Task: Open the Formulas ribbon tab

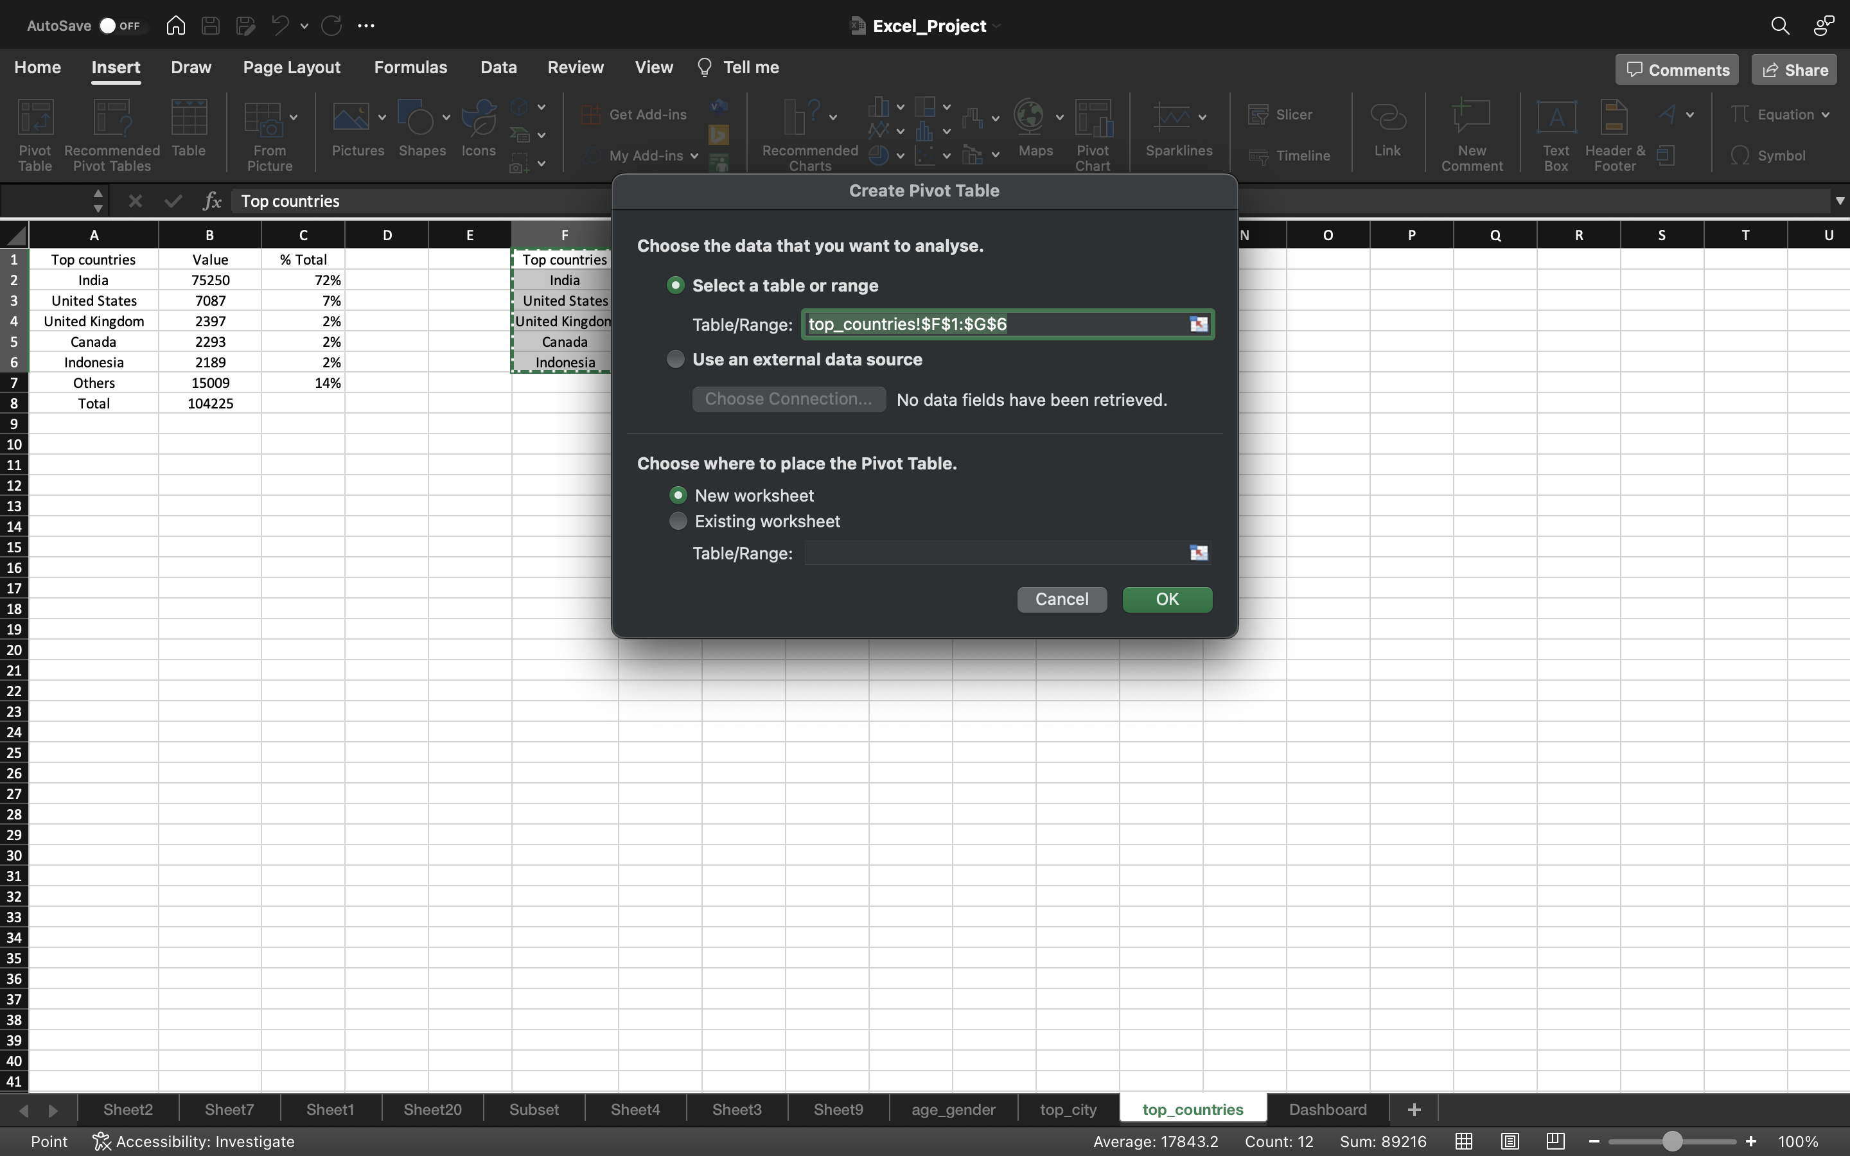Action: (x=410, y=67)
